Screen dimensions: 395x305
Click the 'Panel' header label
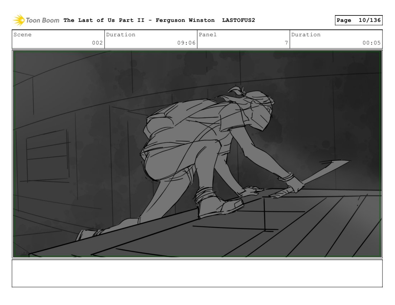208,35
